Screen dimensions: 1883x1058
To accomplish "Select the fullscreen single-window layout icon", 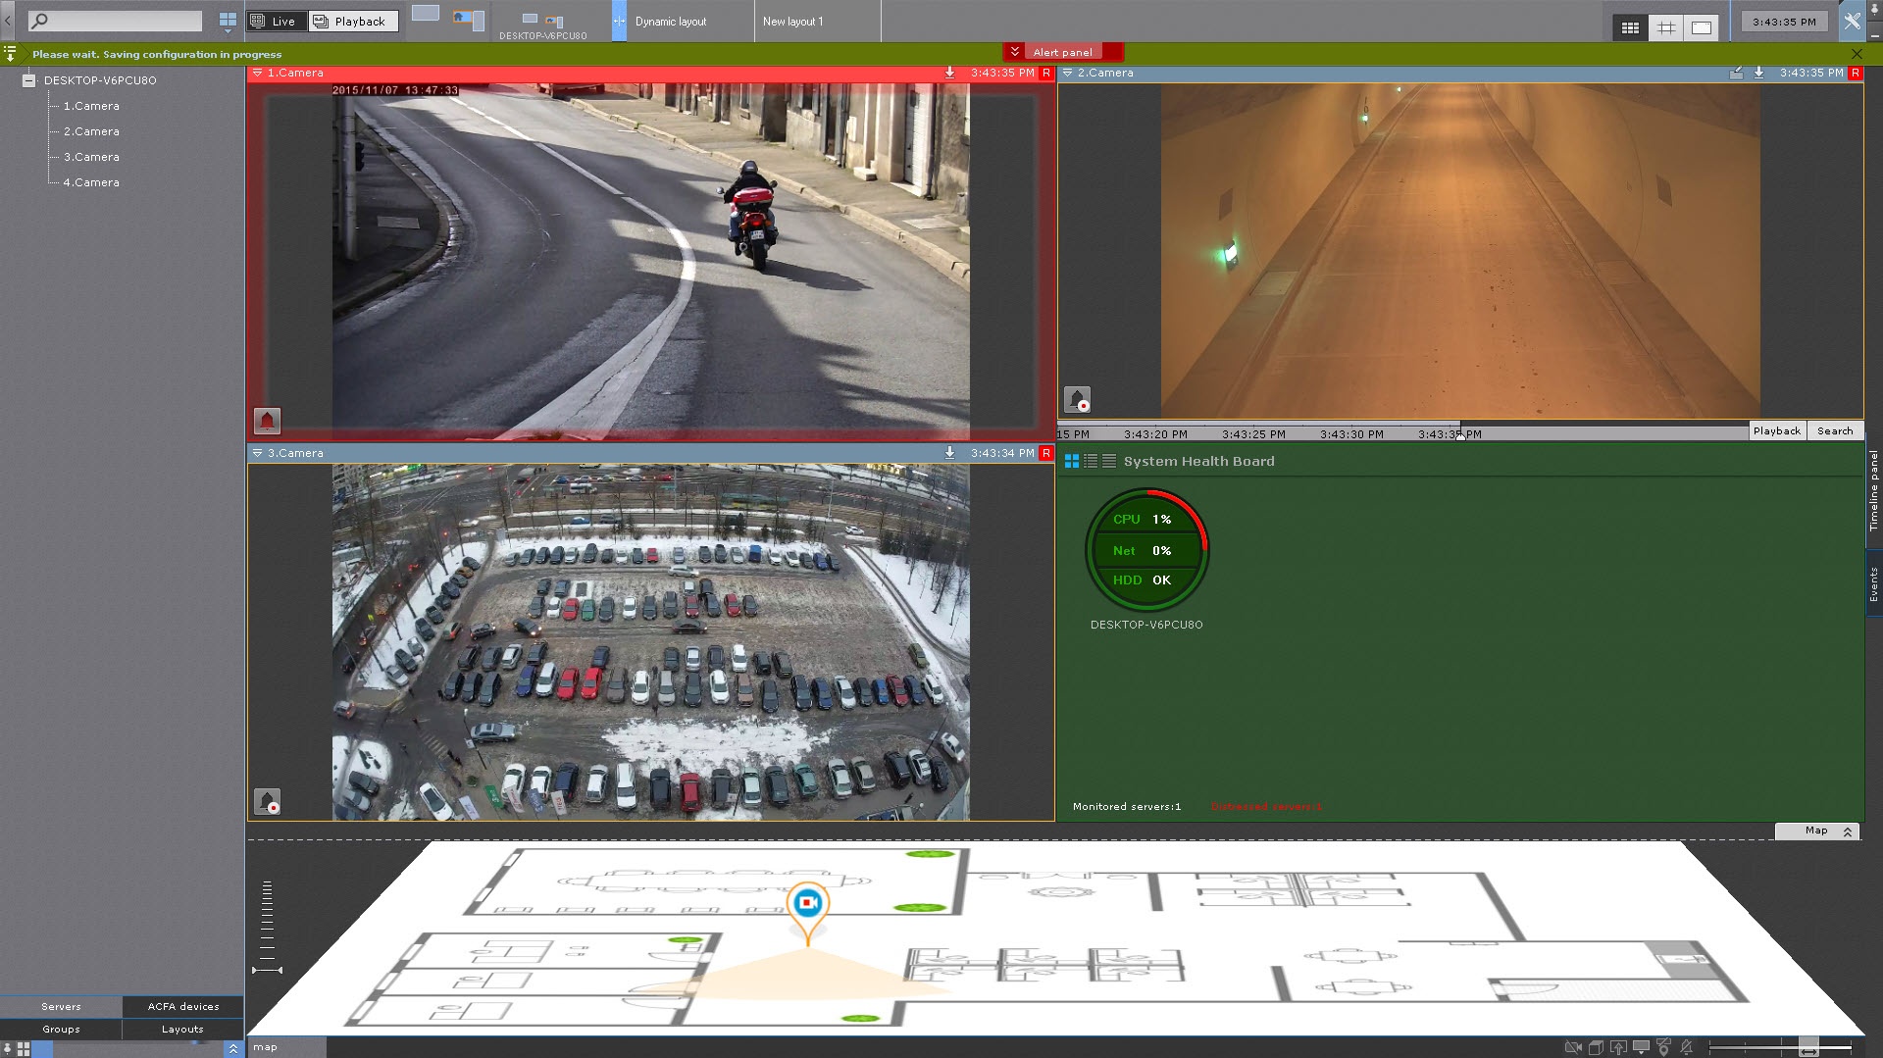I will click(x=1702, y=28).
